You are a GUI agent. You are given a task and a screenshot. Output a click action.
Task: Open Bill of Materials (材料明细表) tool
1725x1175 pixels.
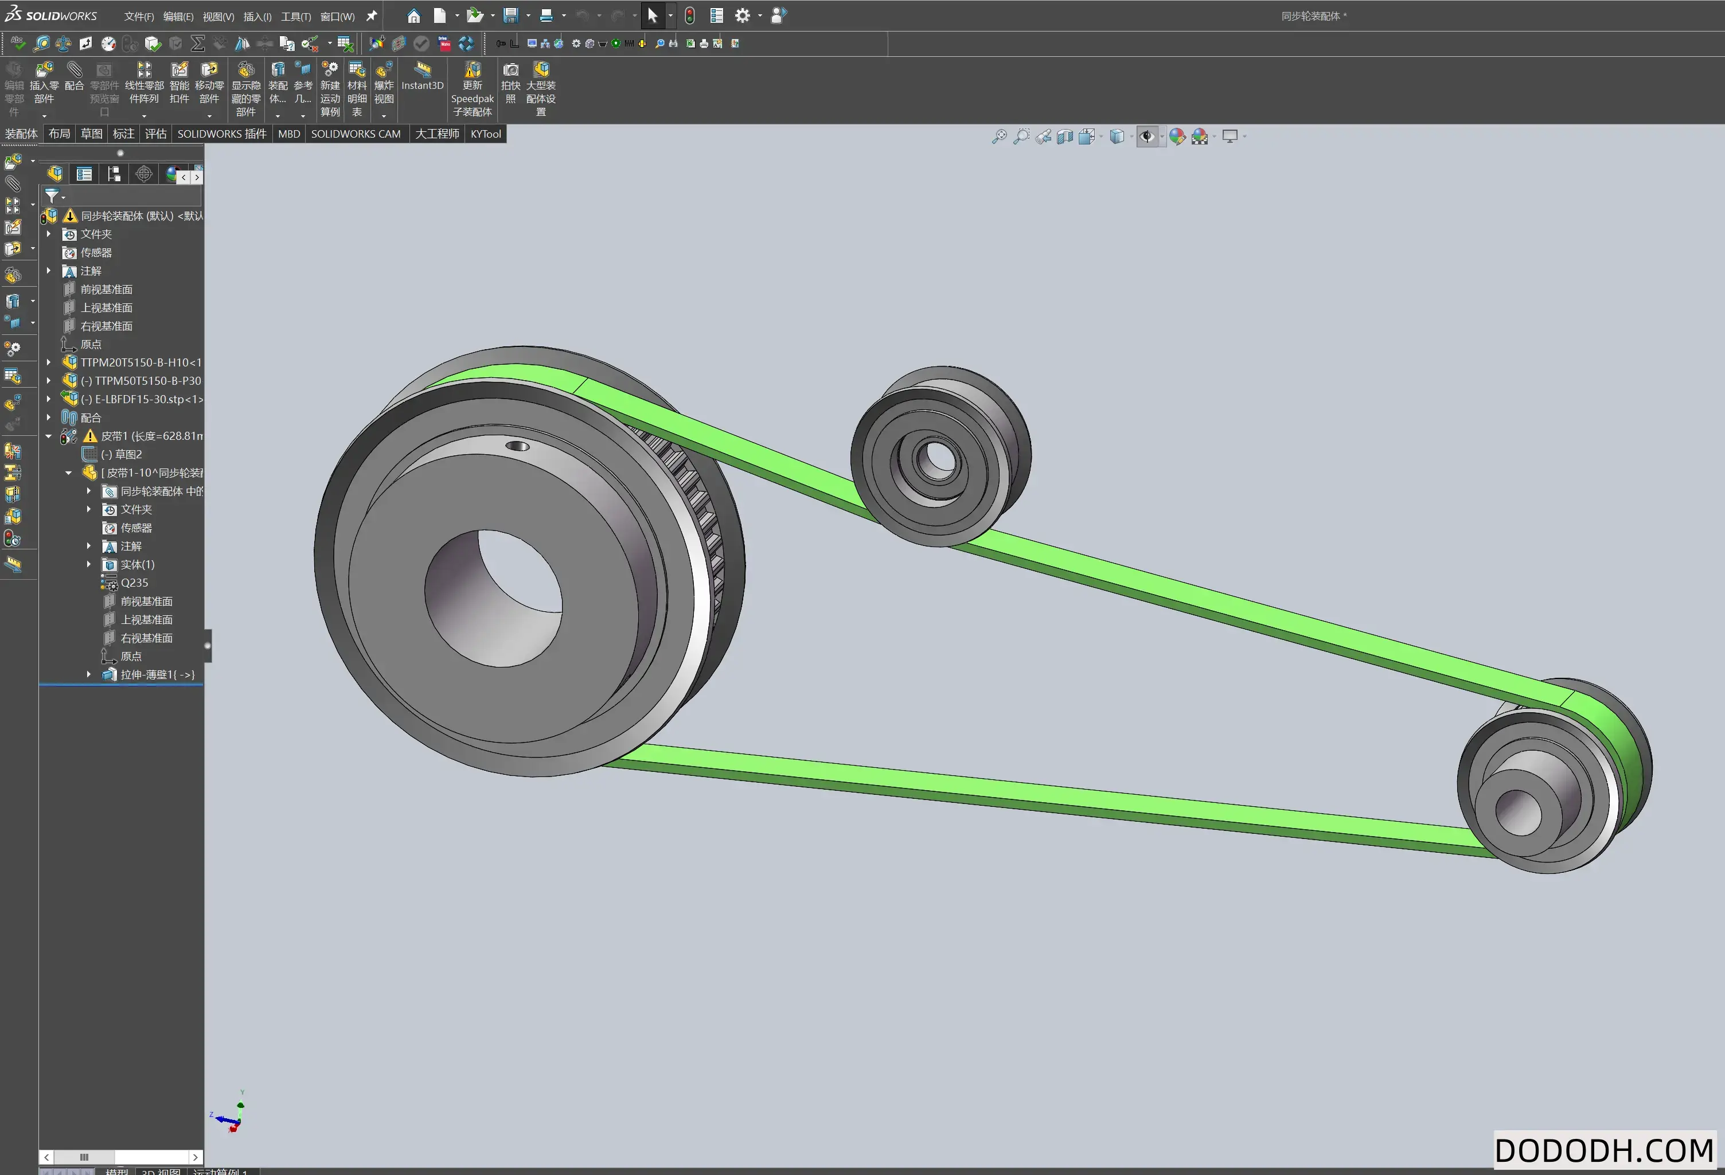tap(357, 89)
